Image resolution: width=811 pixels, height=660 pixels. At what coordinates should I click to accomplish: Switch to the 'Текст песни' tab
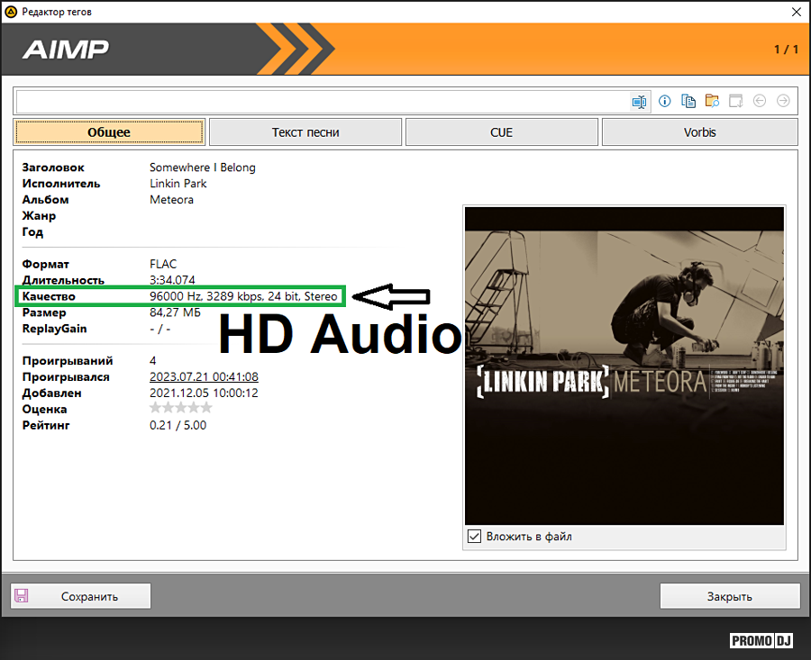(x=305, y=132)
